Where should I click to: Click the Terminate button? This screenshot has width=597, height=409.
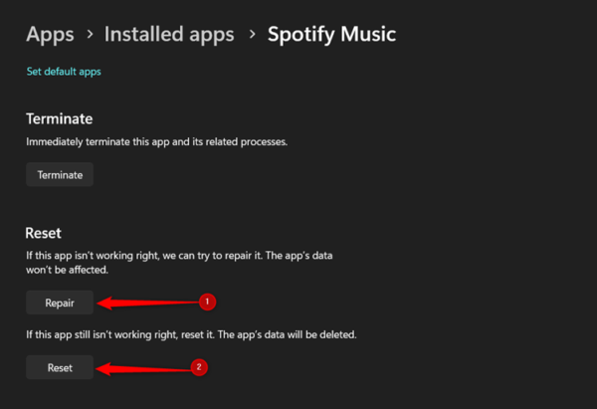pyautogui.click(x=60, y=175)
